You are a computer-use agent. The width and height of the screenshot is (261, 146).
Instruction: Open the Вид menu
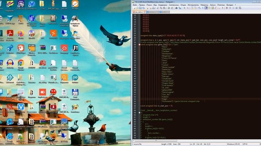click(x=155, y=5)
